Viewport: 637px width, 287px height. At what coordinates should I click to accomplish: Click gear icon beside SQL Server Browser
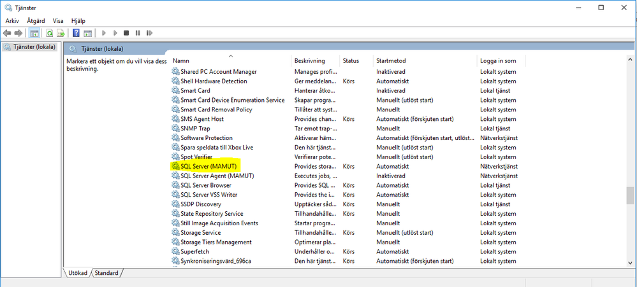175,185
